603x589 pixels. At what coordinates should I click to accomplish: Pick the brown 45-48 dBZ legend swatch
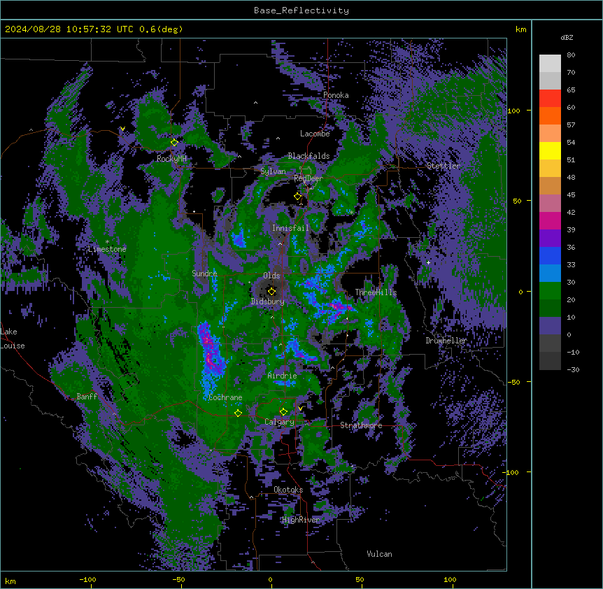click(550, 185)
